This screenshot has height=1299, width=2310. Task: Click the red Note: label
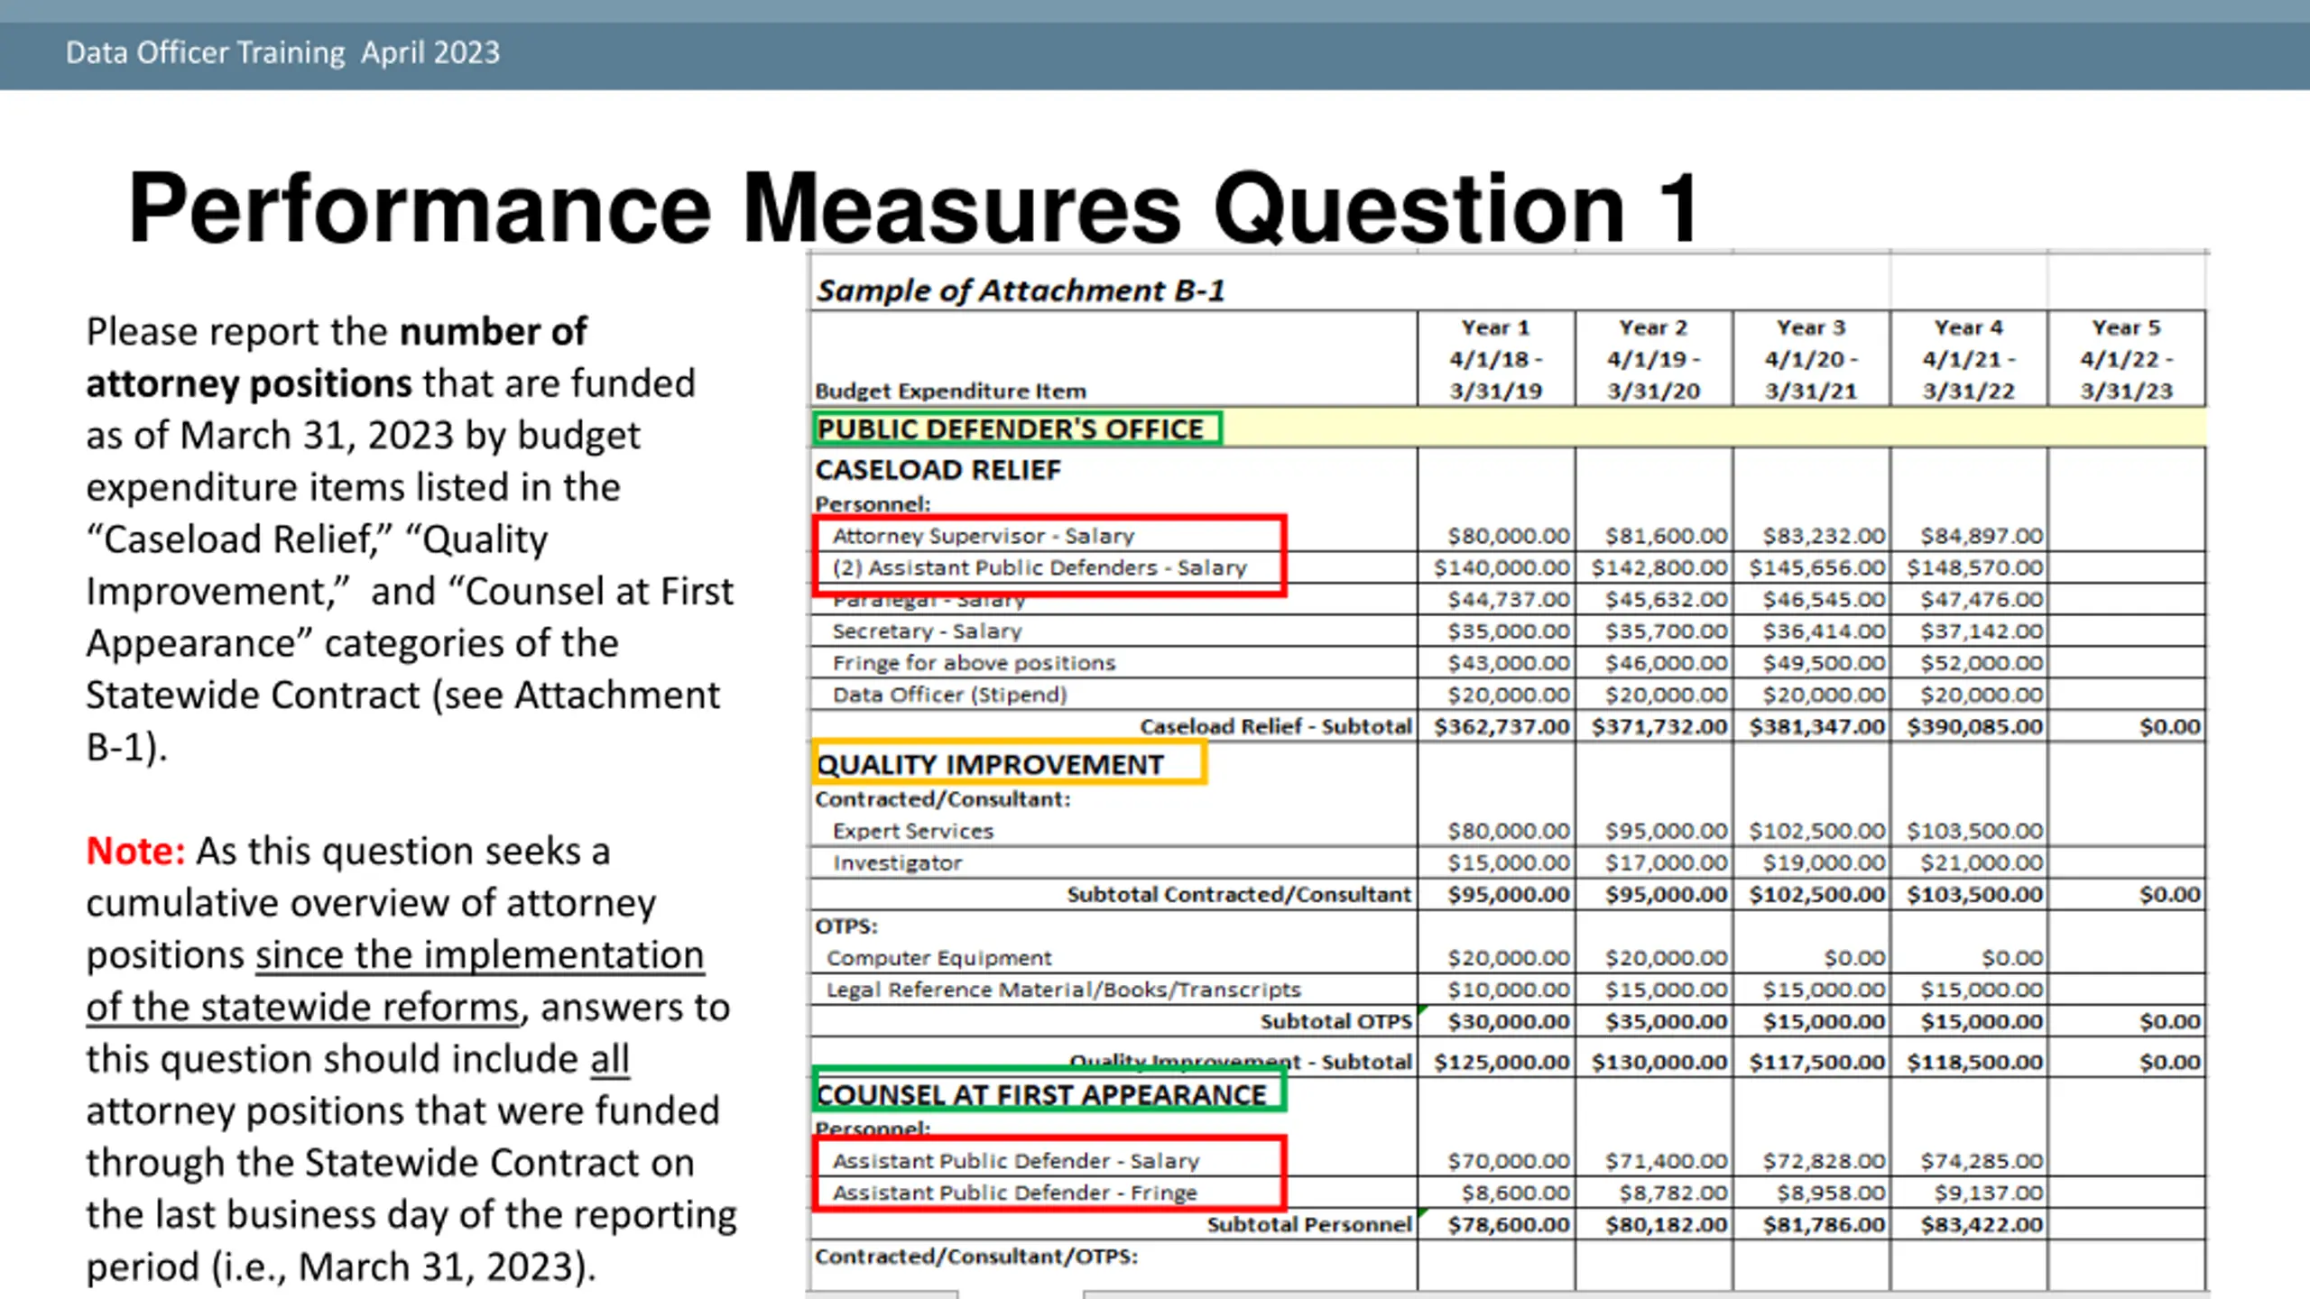click(x=135, y=851)
